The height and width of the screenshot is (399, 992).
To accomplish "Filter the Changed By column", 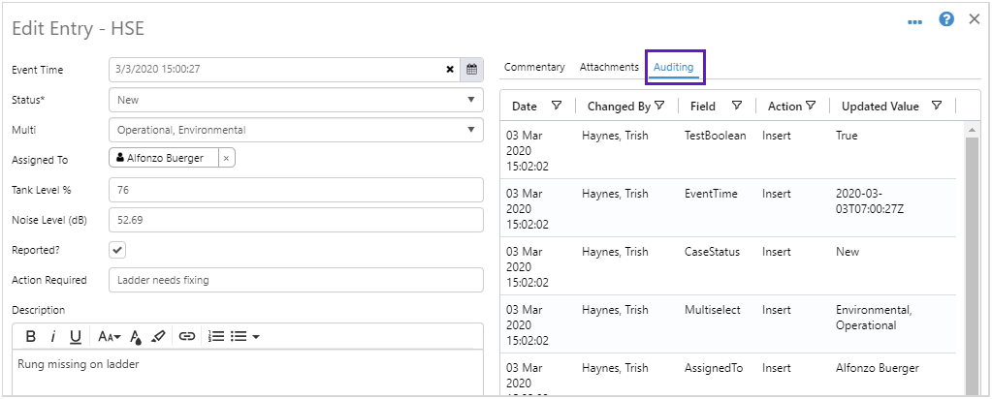I will coord(659,106).
